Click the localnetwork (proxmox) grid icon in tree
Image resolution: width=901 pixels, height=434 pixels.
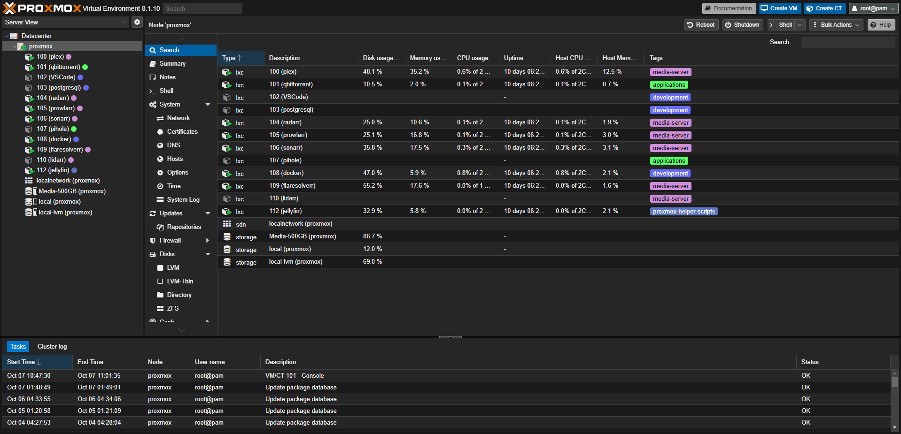(29, 181)
